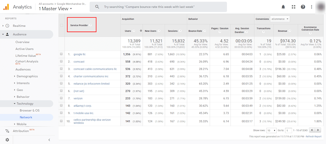Check the google llc row checkbox

point(61,54)
